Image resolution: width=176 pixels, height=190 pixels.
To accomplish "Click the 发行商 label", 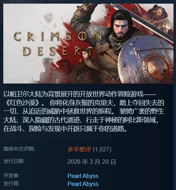I will point(11,183).
